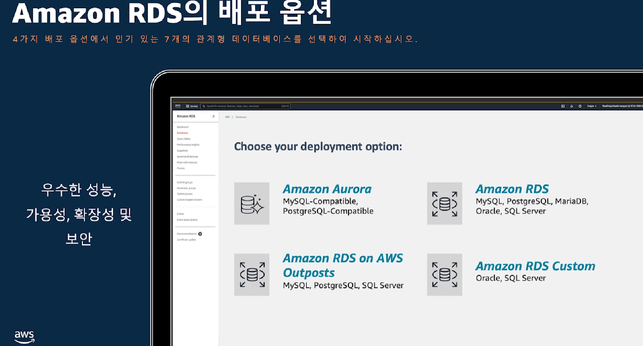643x346 pixels.
Task: Click the 'Amazon RDS의 배포 옵션' slide title
Action: (172, 13)
